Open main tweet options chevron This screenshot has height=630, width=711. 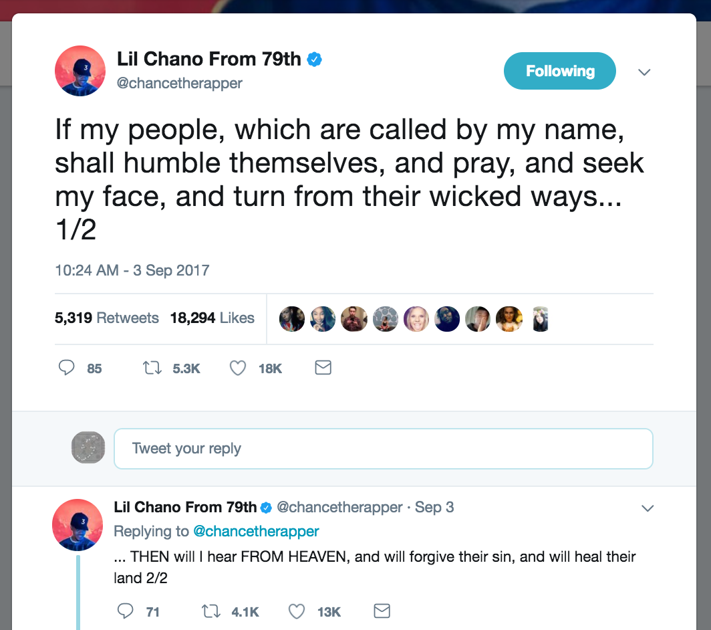(644, 72)
